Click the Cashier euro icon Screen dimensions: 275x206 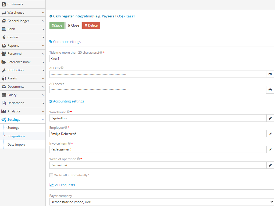click(x=4, y=37)
